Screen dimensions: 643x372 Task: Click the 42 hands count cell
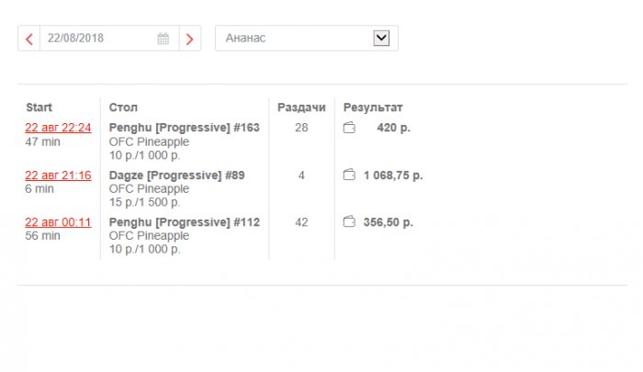click(301, 221)
